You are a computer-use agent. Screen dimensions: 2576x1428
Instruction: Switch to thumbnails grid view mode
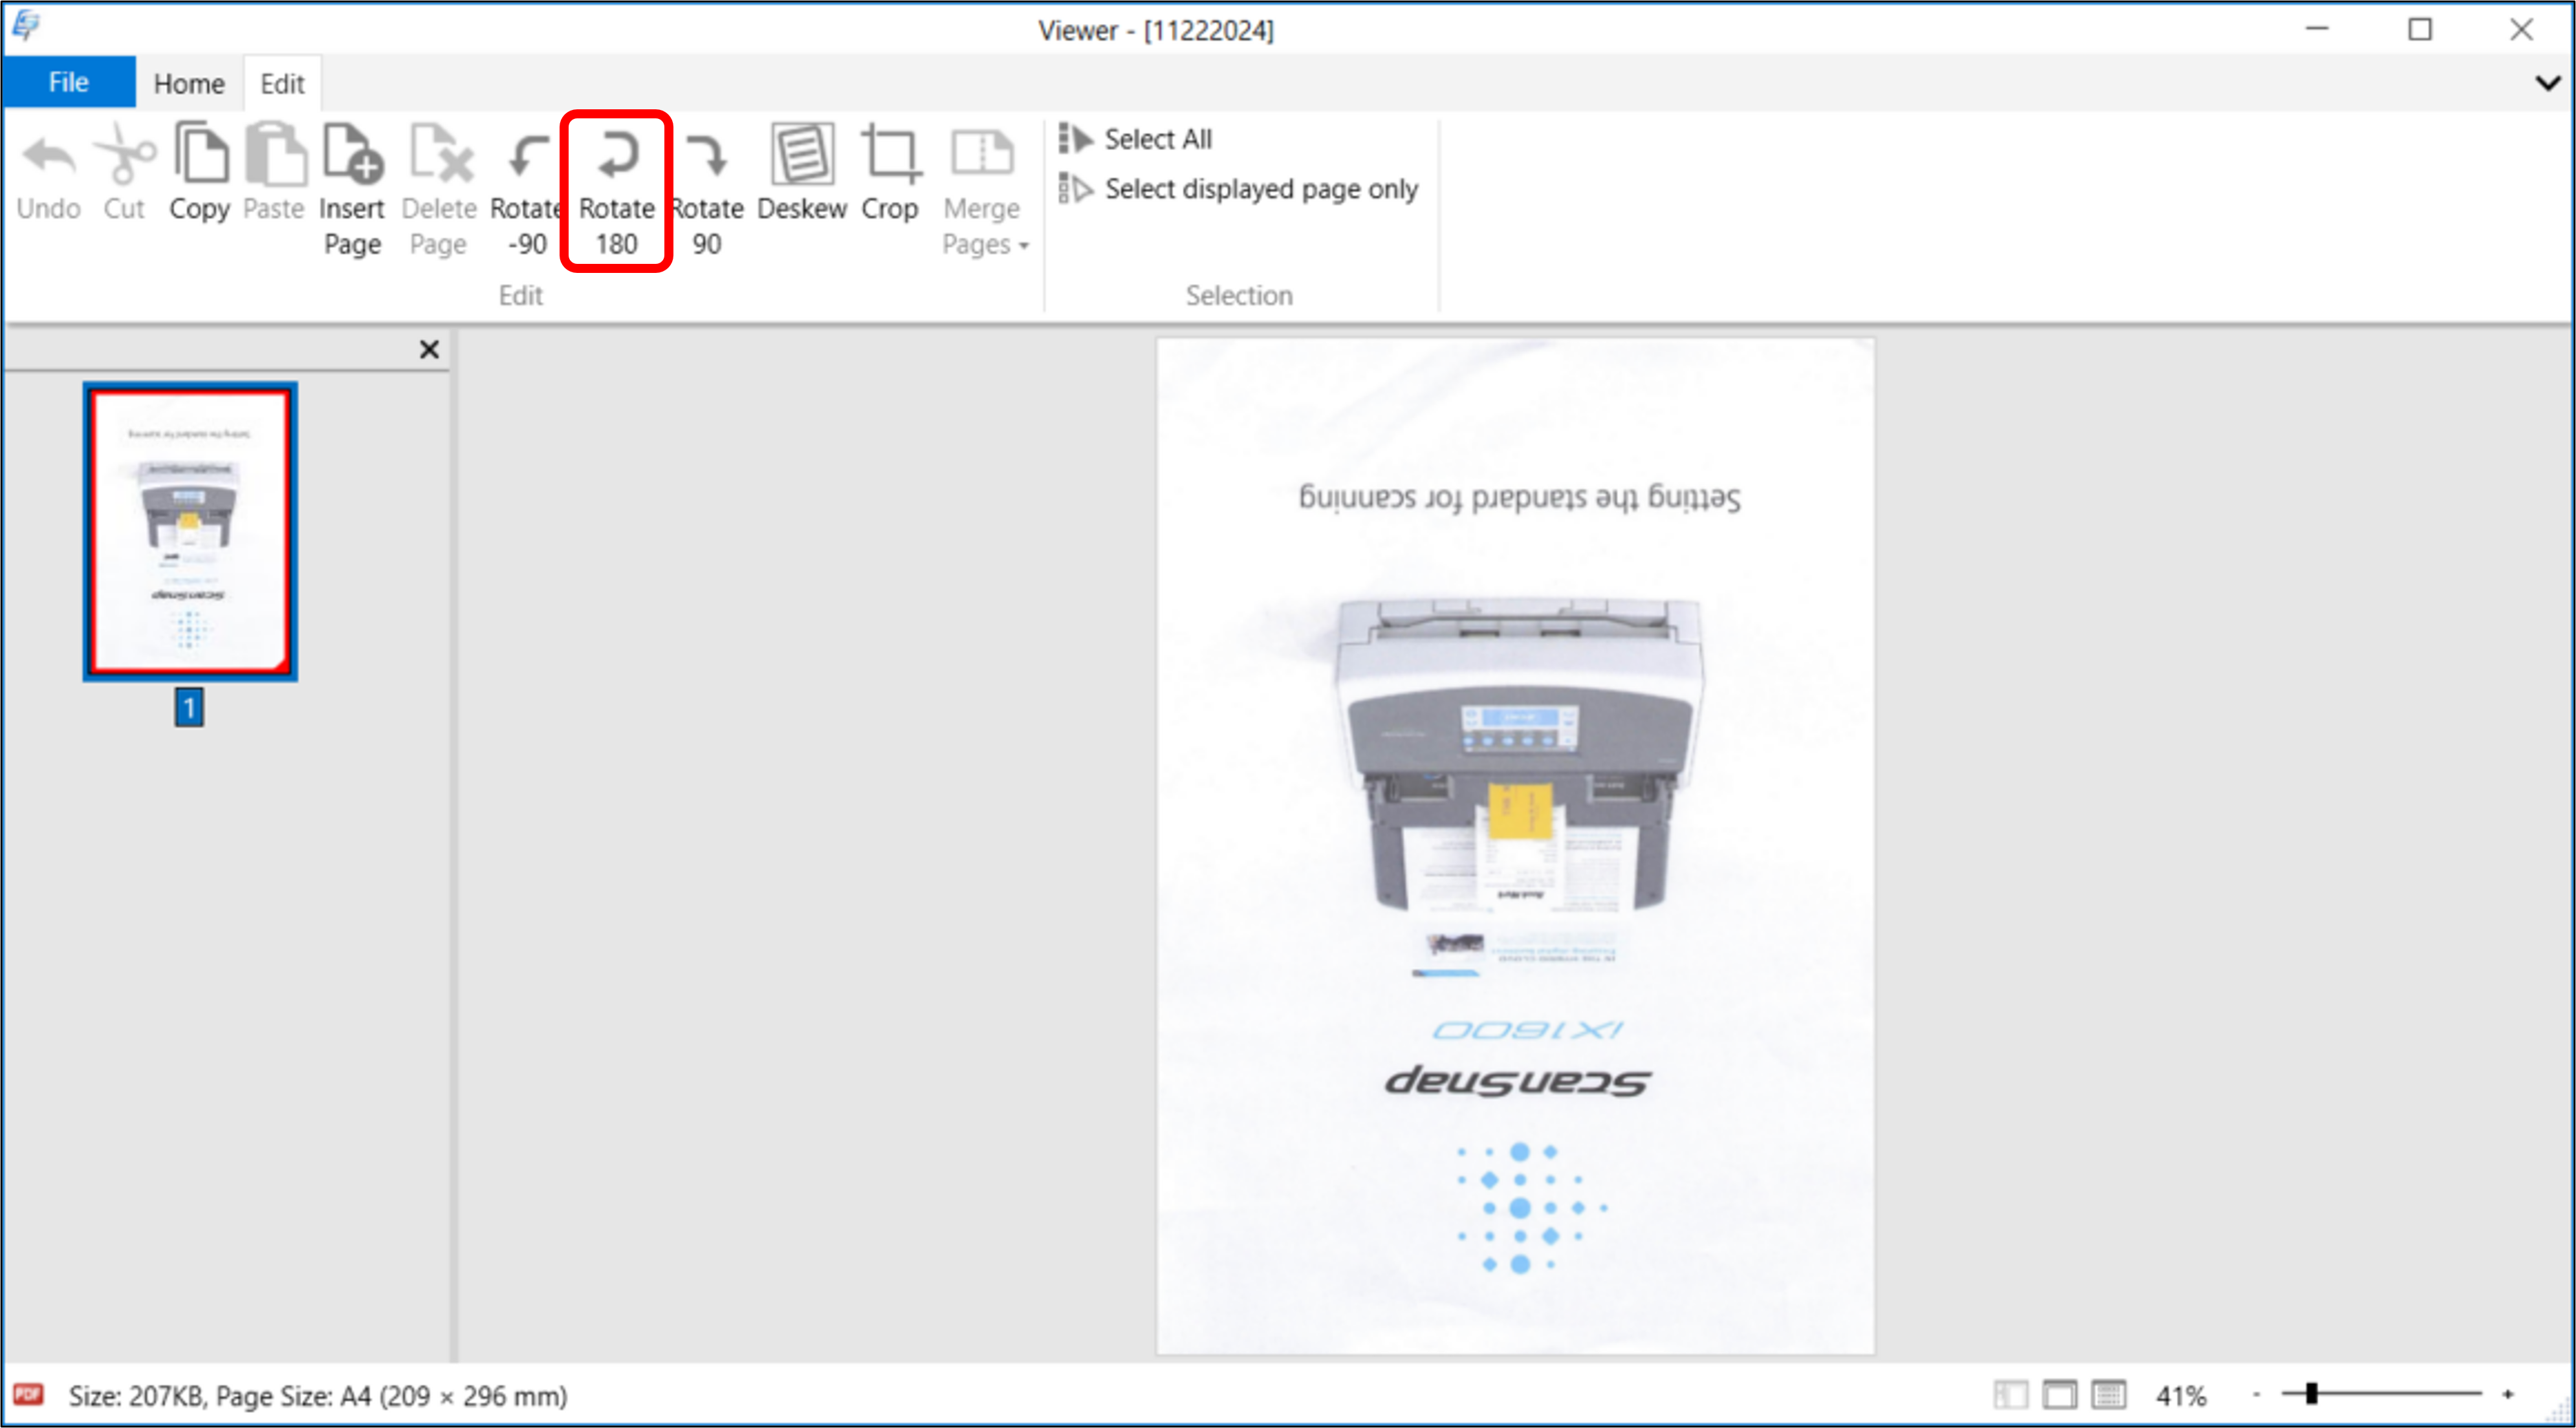coord(2108,1395)
